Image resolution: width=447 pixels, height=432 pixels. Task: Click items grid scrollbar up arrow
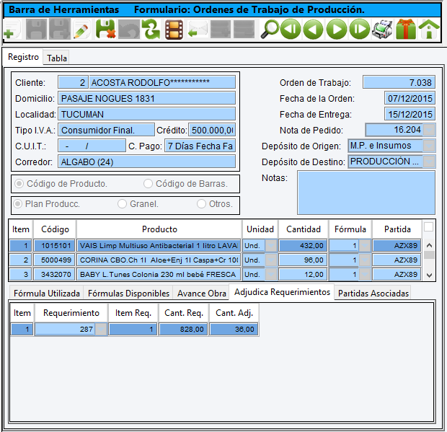tap(429, 245)
